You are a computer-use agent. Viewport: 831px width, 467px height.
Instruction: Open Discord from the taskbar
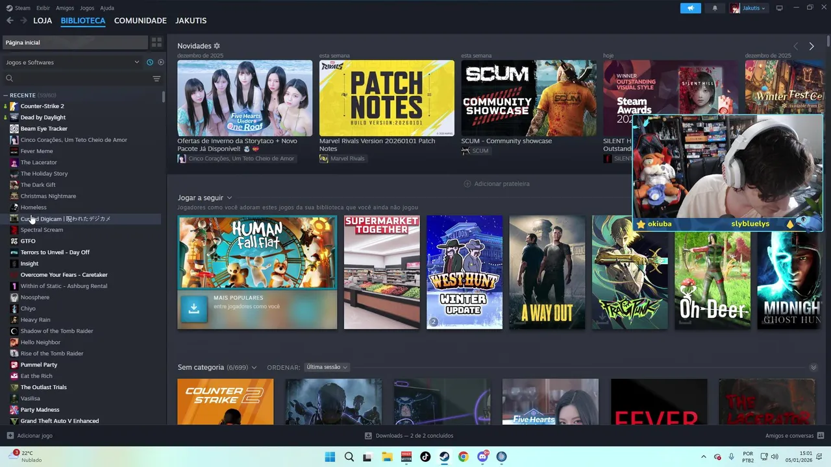[x=482, y=457]
